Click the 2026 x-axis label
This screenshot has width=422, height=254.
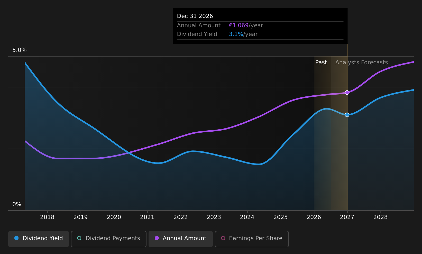pos(314,217)
